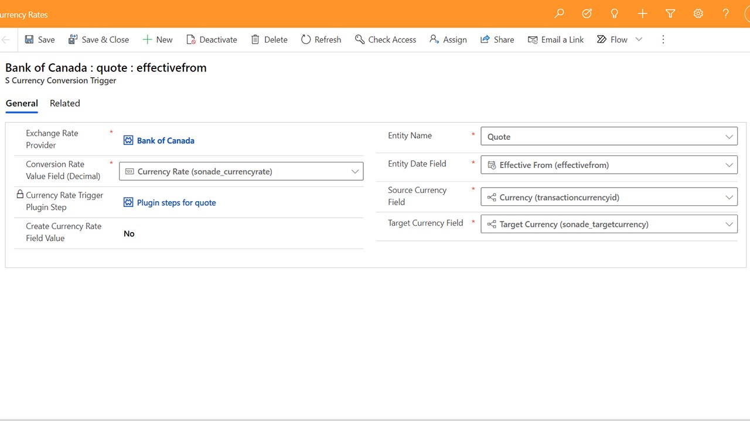
Task: Open the Flow menu button
Action: [612, 40]
